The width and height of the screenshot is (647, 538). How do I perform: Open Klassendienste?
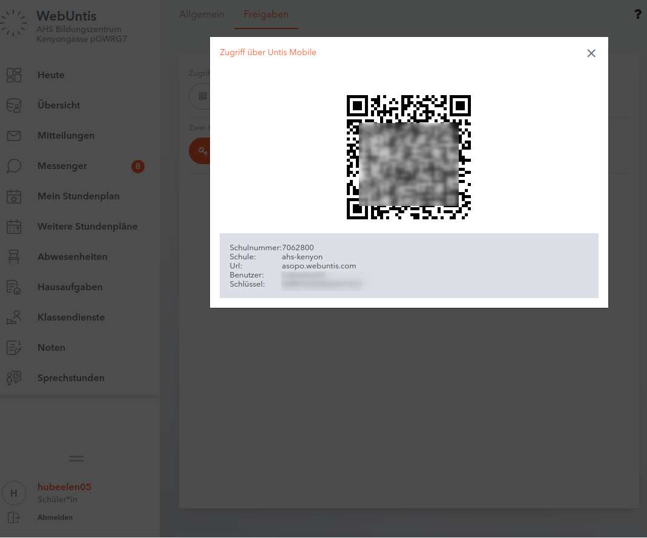[71, 317]
